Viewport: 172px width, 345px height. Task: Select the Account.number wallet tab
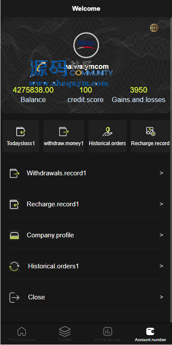(151, 334)
